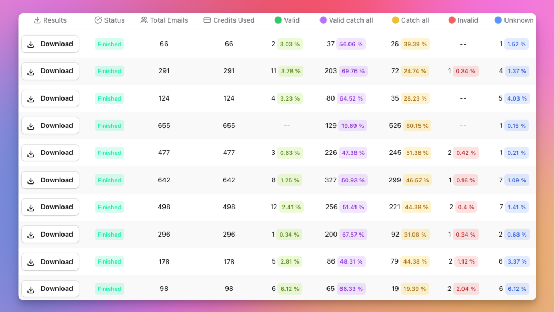555x312 pixels.
Task: Click the 1.12 % invalid badge
Action: (x=466, y=262)
